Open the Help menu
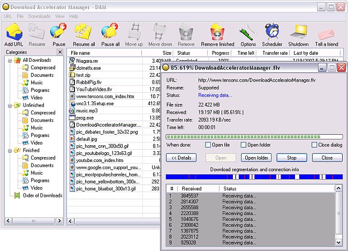The width and height of the screenshot is (348, 251). 73,16
